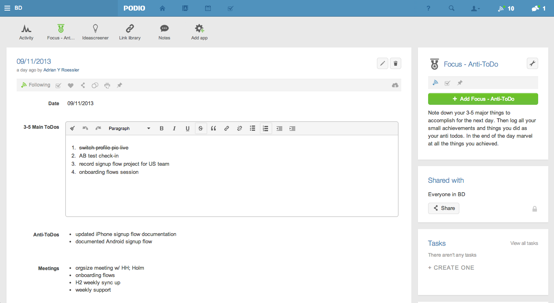554x303 pixels.
Task: Switch to the Ideascreener app
Action: click(x=95, y=32)
